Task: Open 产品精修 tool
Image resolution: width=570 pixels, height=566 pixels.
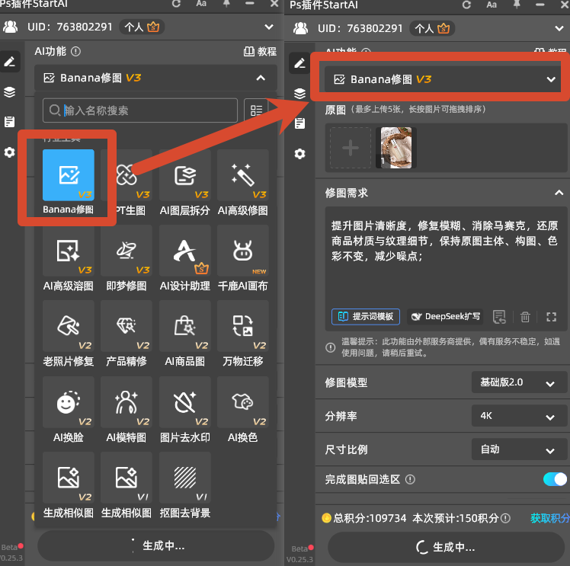Action: (126, 326)
